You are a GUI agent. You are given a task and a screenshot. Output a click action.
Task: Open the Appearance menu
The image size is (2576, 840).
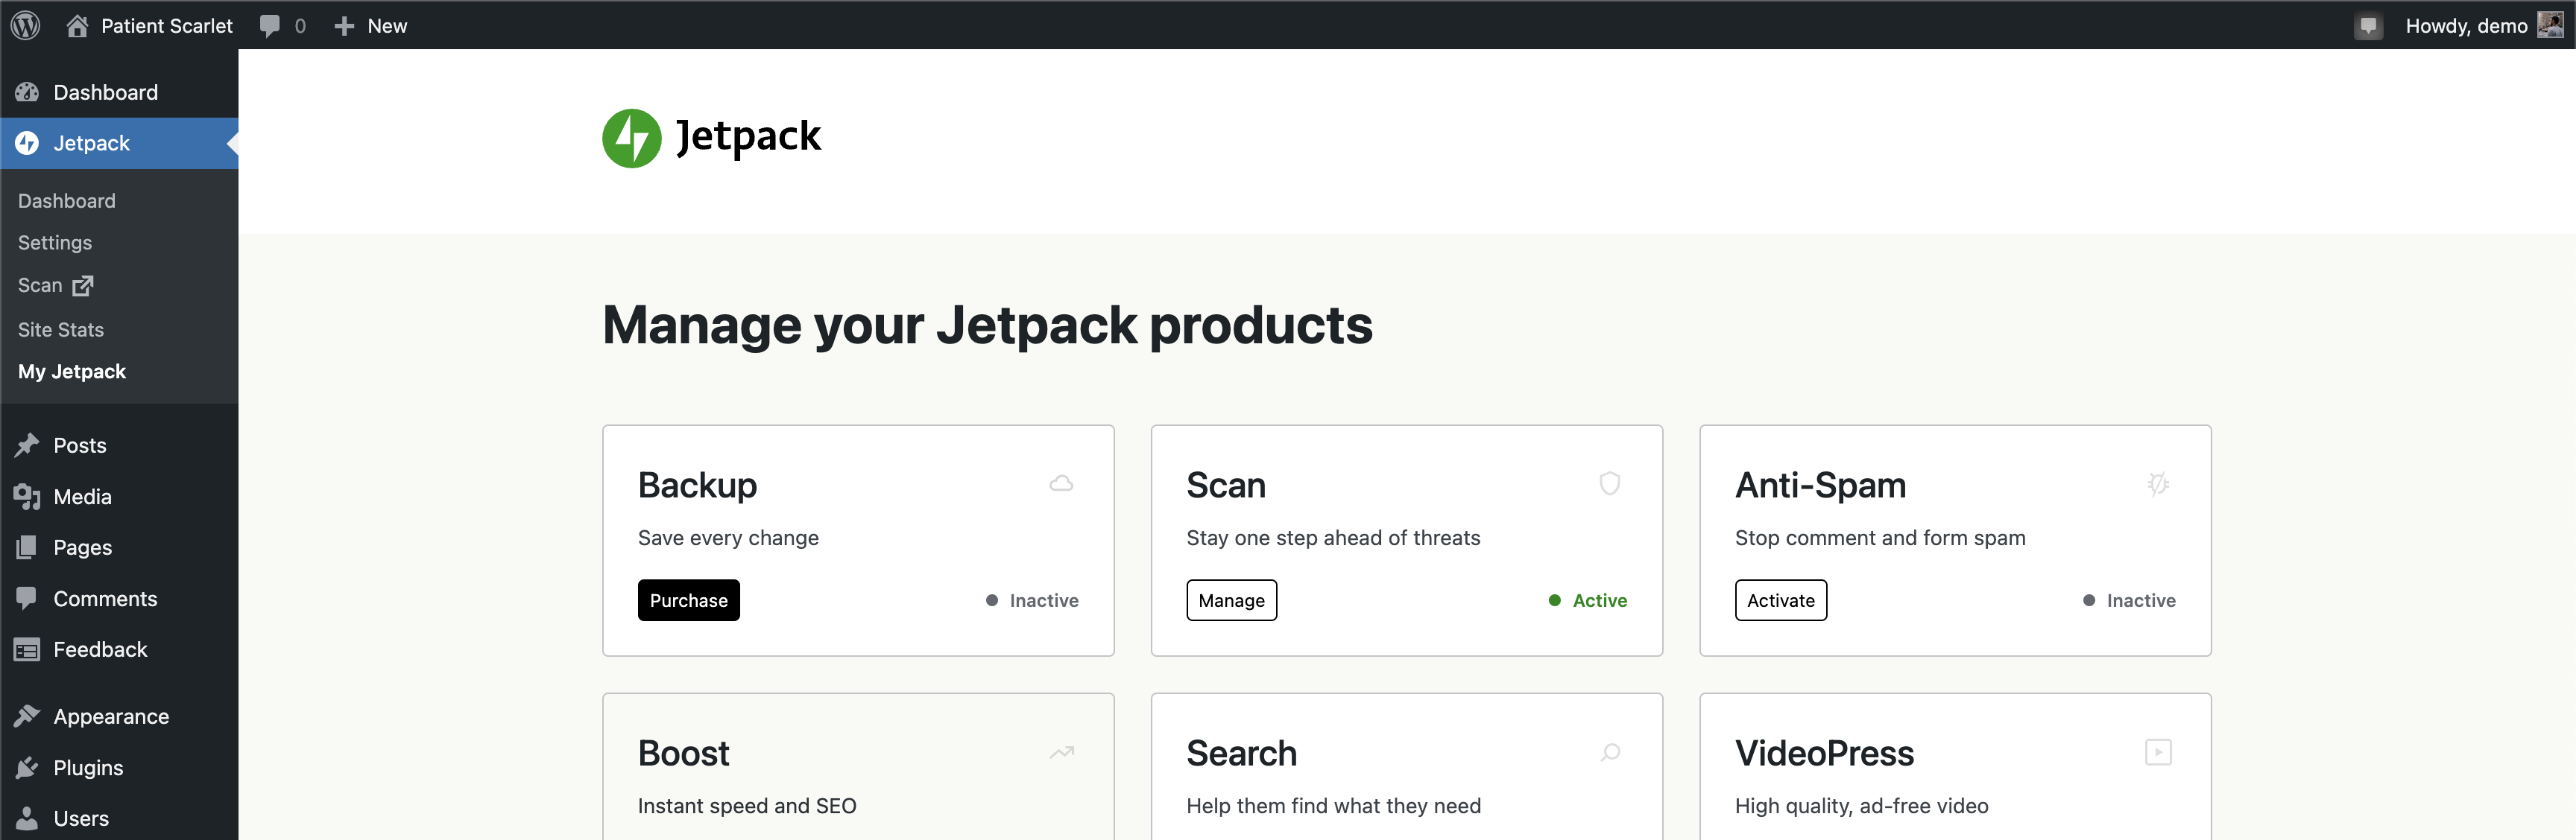119,716
